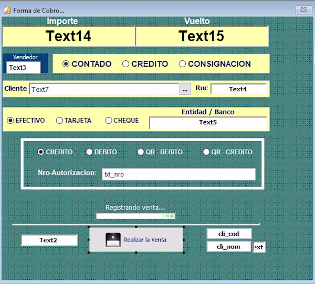Click the 'Cliente' label
This screenshot has width=315, height=284.
coord(16,88)
